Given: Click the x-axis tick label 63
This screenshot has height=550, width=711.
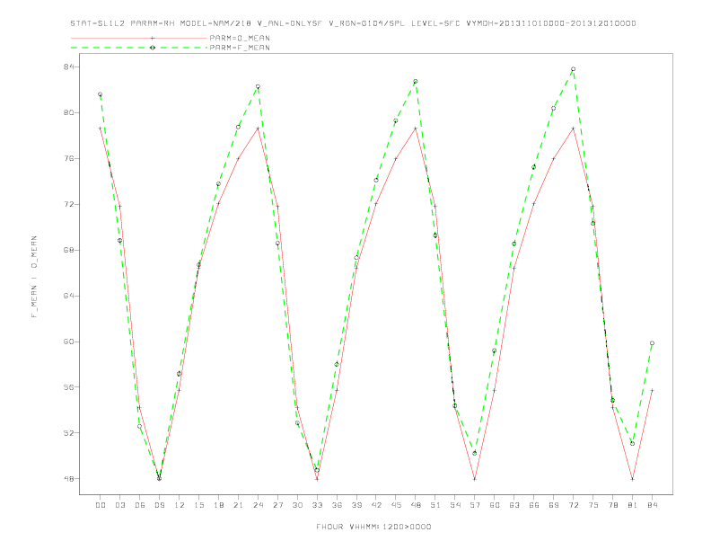Looking at the screenshot, I should (514, 505).
